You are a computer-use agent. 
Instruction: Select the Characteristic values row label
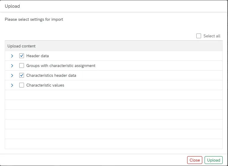[45, 85]
